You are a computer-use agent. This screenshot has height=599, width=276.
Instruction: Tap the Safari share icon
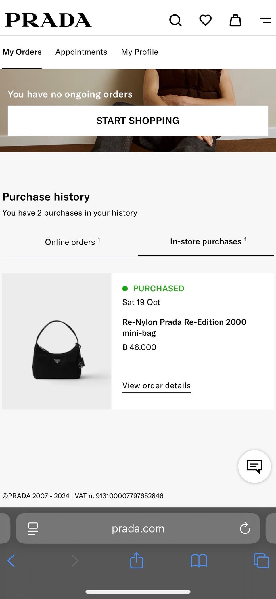137,560
